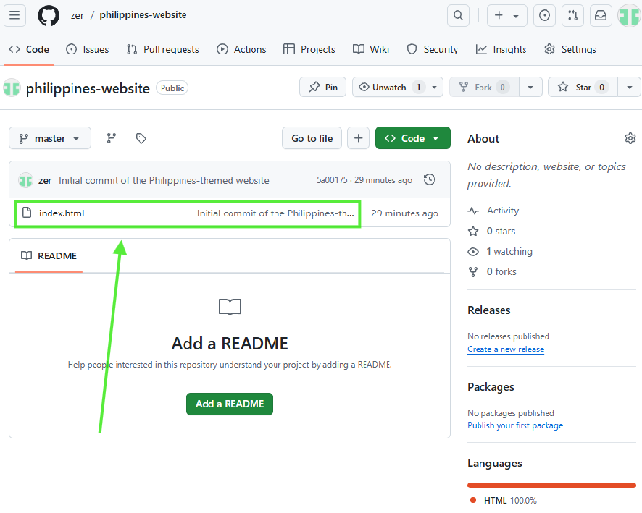Open the notifications inbox icon
Image resolution: width=642 pixels, height=513 pixels.
coord(600,15)
